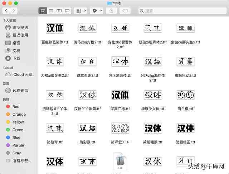The width and height of the screenshot is (229, 174).
Task: Open AirDrop (隔空投送) in sidebar
Action: (x=17, y=28)
